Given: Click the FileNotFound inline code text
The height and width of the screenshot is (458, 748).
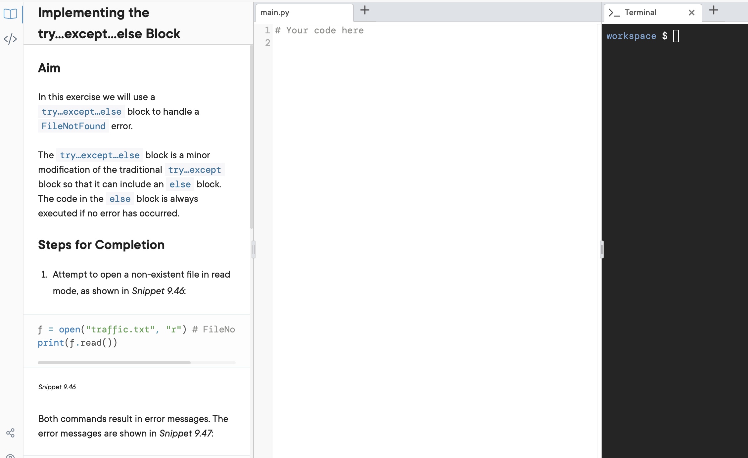Looking at the screenshot, I should click(73, 126).
